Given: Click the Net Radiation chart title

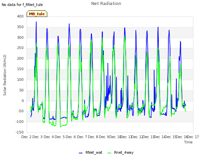Looking at the screenshot, I should 106,4.
